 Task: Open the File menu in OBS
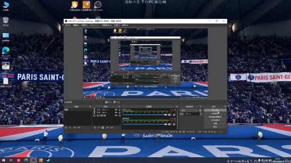(x=68, y=25)
